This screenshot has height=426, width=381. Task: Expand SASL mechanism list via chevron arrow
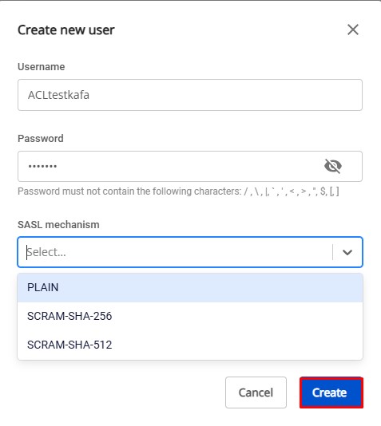(x=347, y=252)
